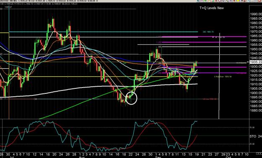Click the stochastic 75.00 level label
The width and height of the screenshot is (262, 158).
point(252,128)
